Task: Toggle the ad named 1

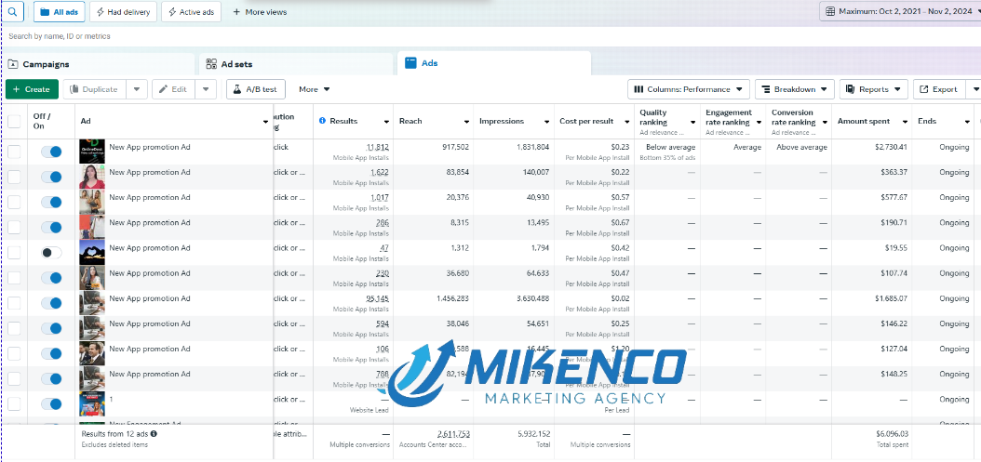Action: pyautogui.click(x=51, y=403)
